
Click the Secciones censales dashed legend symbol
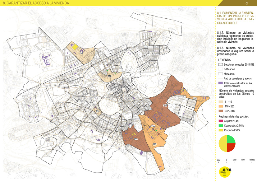[x=221, y=64]
